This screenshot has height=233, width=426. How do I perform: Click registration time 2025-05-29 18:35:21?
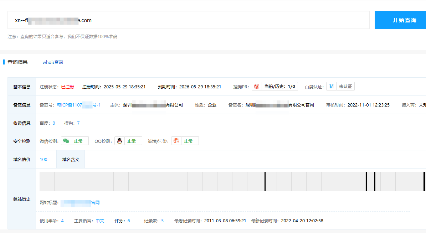[x=125, y=87]
